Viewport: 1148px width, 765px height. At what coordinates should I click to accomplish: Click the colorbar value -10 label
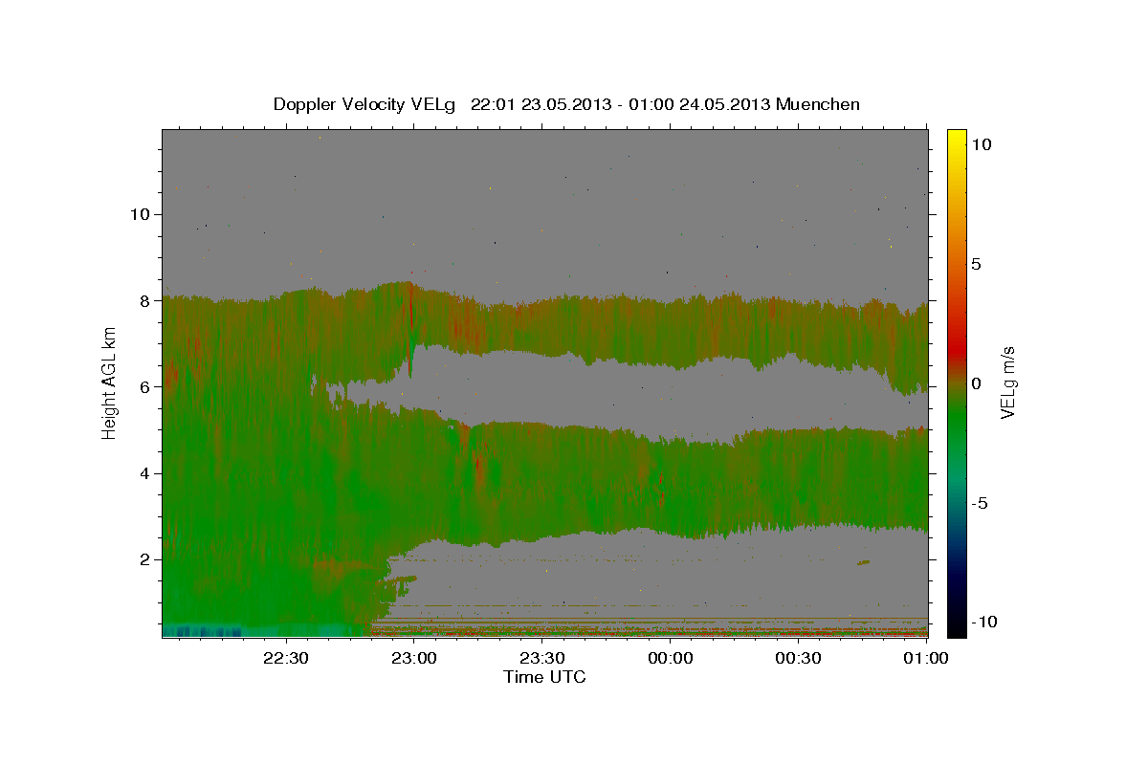tap(984, 623)
